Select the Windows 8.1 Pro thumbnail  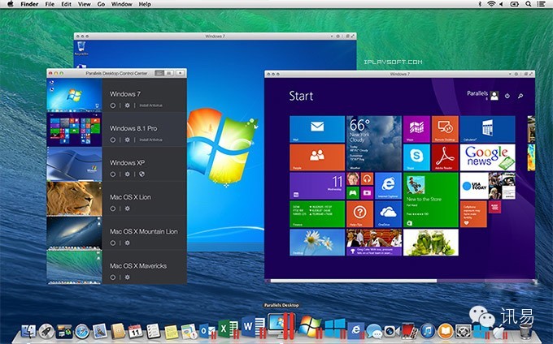point(75,130)
